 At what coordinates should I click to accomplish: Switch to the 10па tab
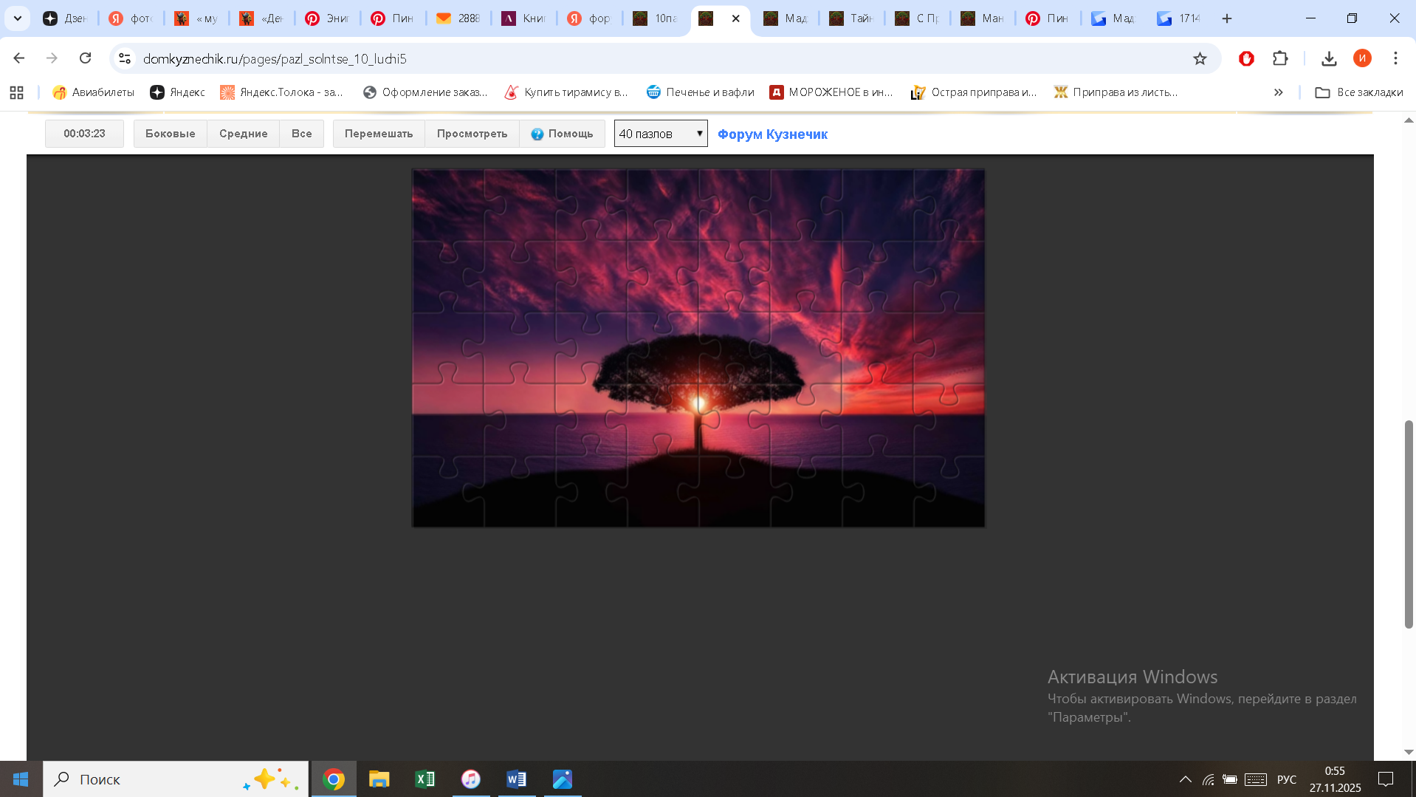coord(656,18)
